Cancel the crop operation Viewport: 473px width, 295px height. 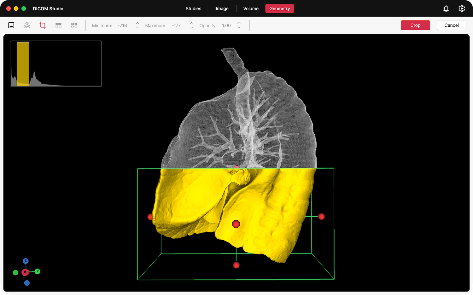452,25
